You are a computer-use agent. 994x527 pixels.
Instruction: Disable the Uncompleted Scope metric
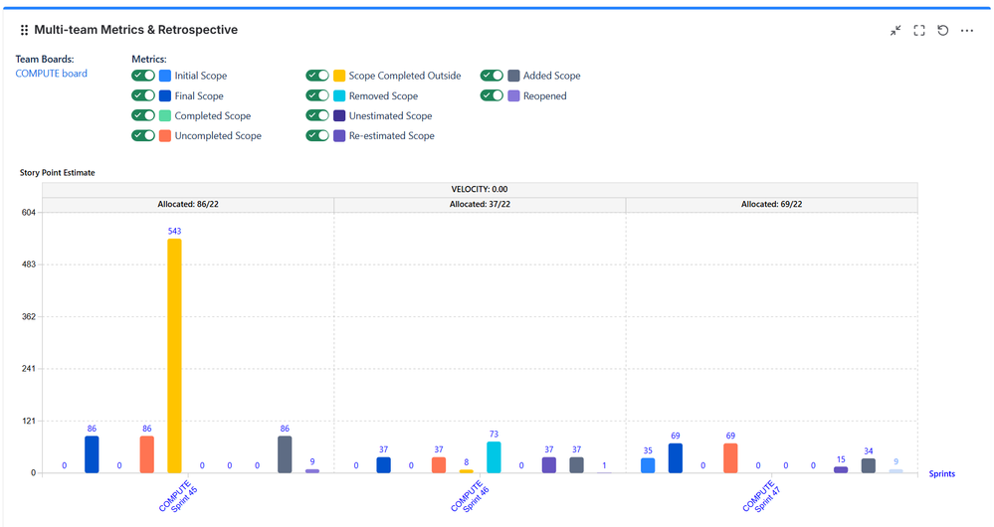(143, 135)
